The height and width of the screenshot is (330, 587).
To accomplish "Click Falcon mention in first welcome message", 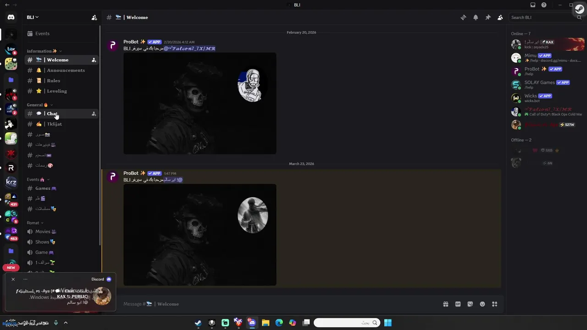I will (190, 49).
